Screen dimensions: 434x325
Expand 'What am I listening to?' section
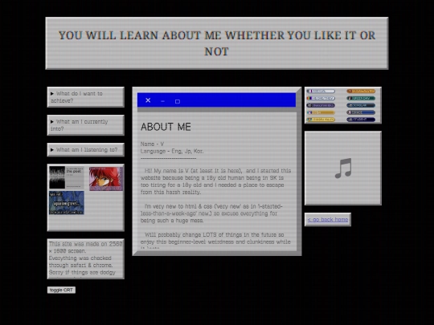click(x=85, y=150)
